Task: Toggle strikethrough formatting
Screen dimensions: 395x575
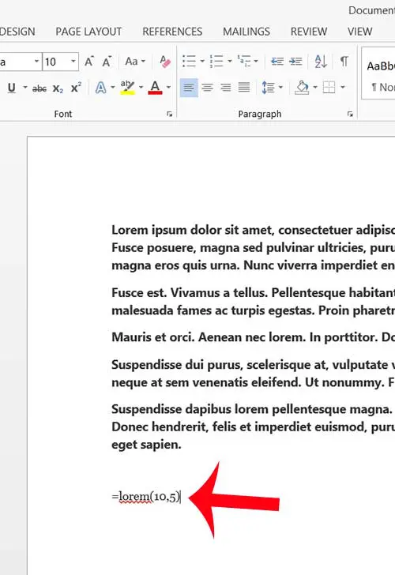Action: point(39,88)
